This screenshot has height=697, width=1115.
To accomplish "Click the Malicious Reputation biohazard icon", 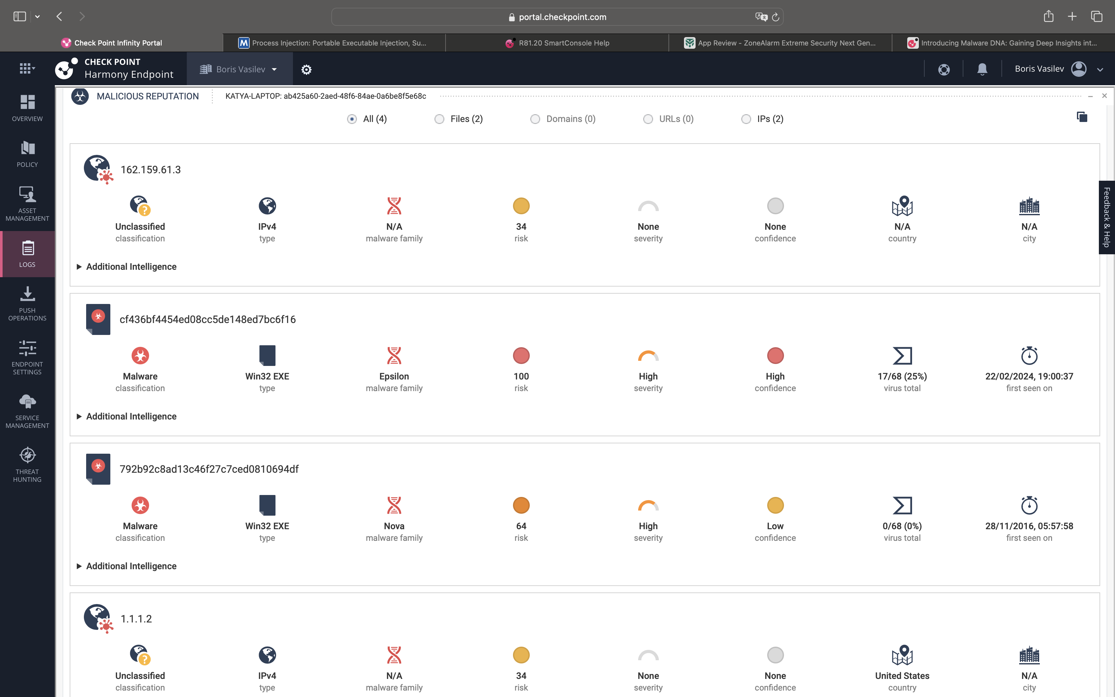I will click(x=80, y=96).
